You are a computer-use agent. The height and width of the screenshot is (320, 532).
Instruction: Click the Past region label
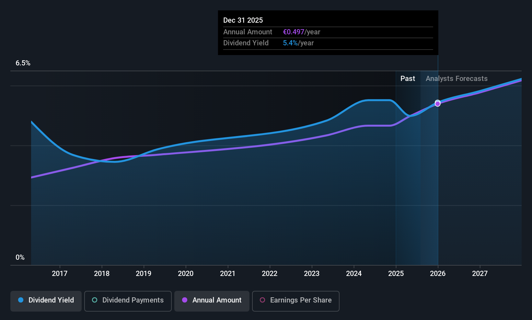coord(408,79)
